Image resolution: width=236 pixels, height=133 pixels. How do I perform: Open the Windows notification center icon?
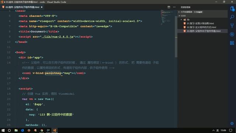point(230,130)
